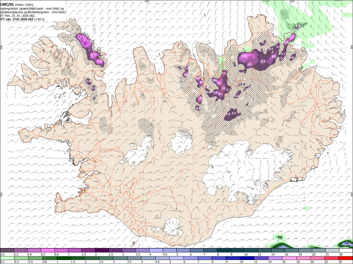This screenshot has width=353, height=264.
Task: Select the bottom-row 0.1 pale green swatch
Action: click(7, 258)
